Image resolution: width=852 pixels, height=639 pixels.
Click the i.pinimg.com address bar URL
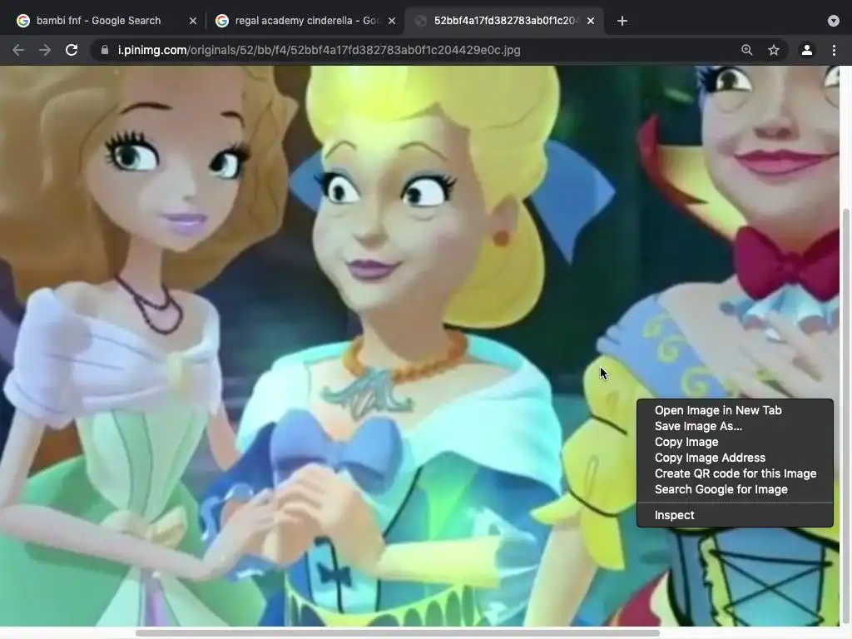coord(319,50)
